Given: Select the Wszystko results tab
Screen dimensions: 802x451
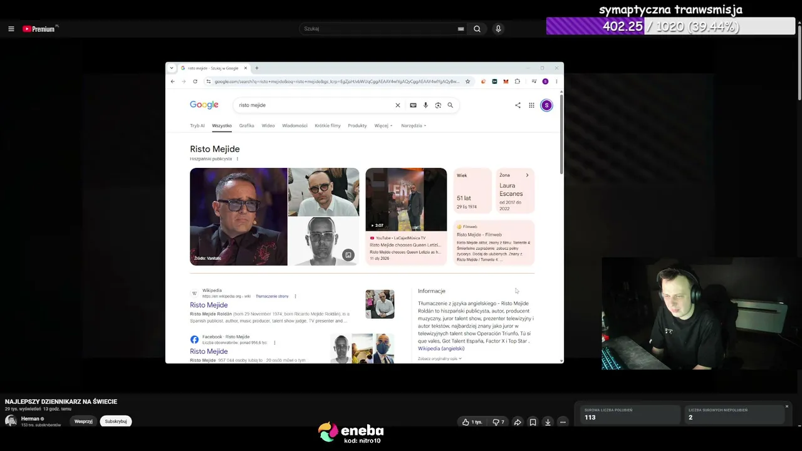Looking at the screenshot, I should [222, 126].
